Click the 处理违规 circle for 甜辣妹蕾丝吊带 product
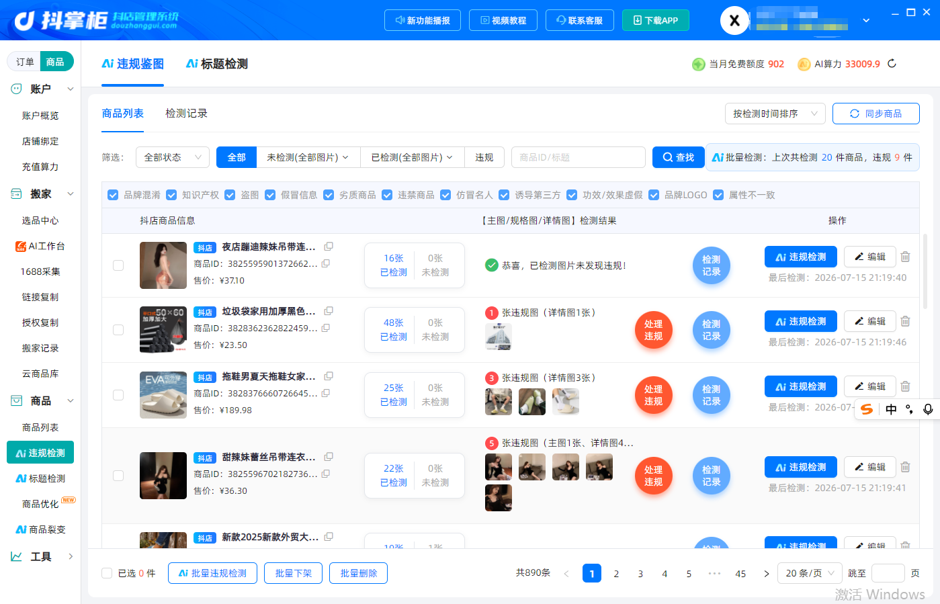The image size is (940, 604). click(x=653, y=476)
